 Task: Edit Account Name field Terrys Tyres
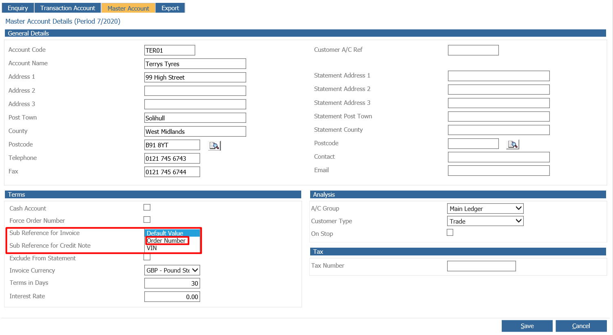[195, 64]
